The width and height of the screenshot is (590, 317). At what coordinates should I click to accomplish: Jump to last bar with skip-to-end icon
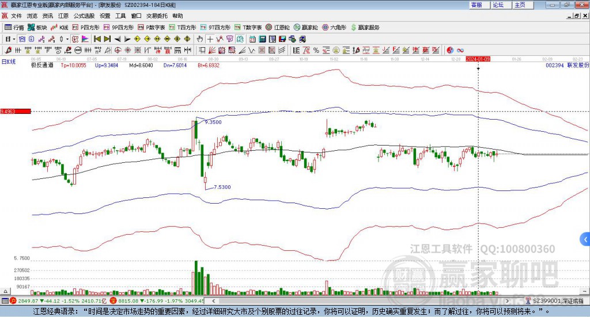pos(107,39)
